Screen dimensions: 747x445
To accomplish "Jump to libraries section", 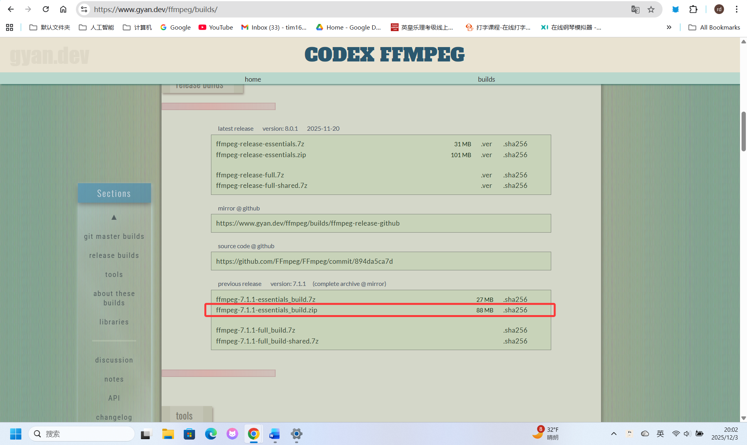I will [114, 322].
